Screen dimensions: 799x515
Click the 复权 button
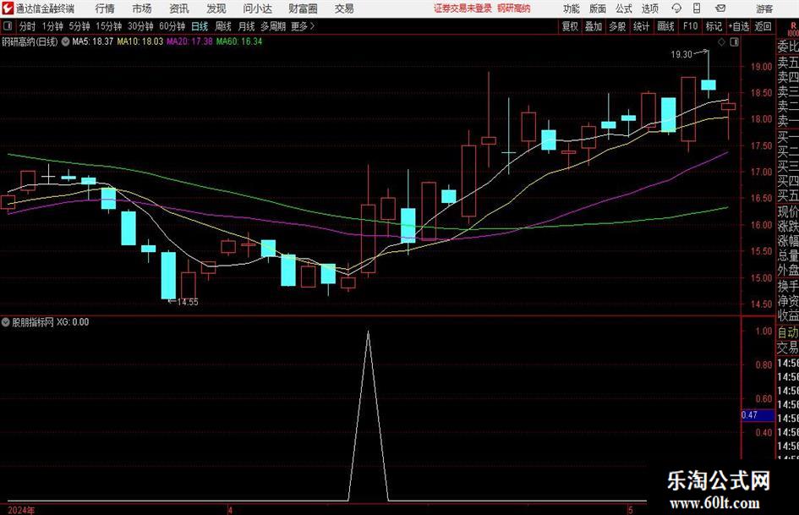(570, 26)
